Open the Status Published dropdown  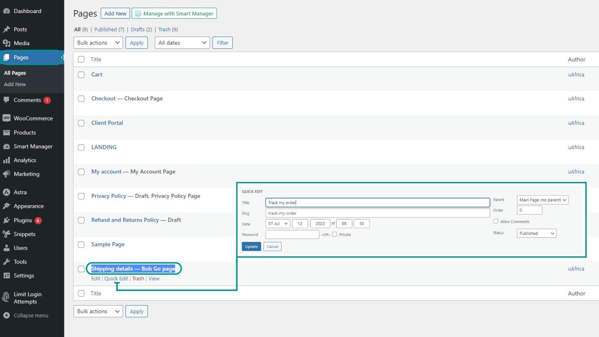536,233
